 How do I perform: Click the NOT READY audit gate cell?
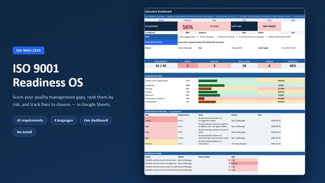[x=269, y=26]
